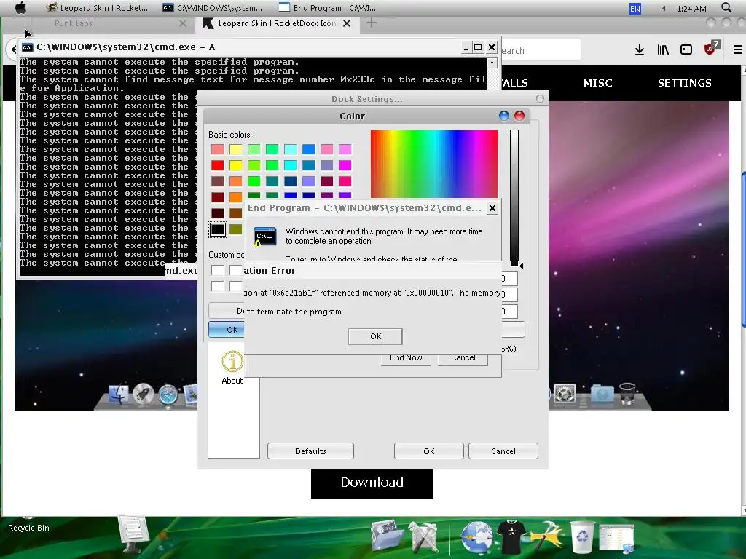
Task: Open the wrench tools dock icon
Action: 423,538
